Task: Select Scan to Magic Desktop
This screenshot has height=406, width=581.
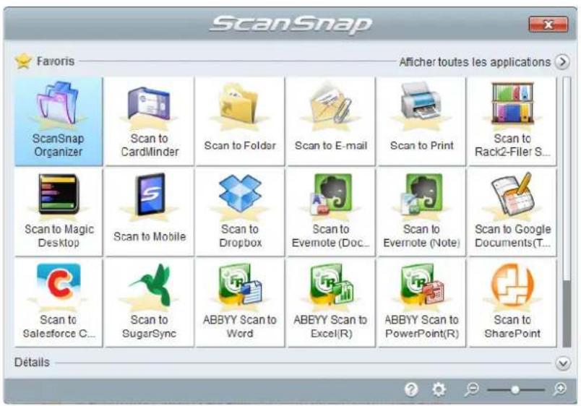Action: click(59, 212)
